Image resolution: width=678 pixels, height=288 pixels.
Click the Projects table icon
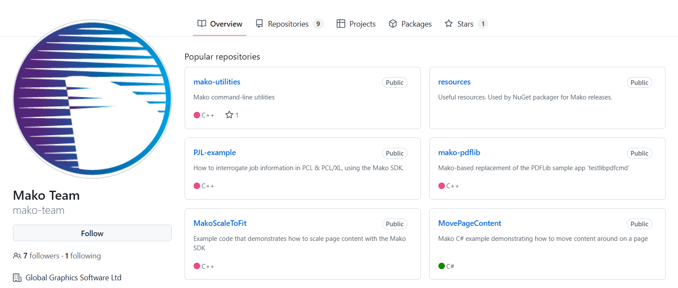pyautogui.click(x=341, y=24)
